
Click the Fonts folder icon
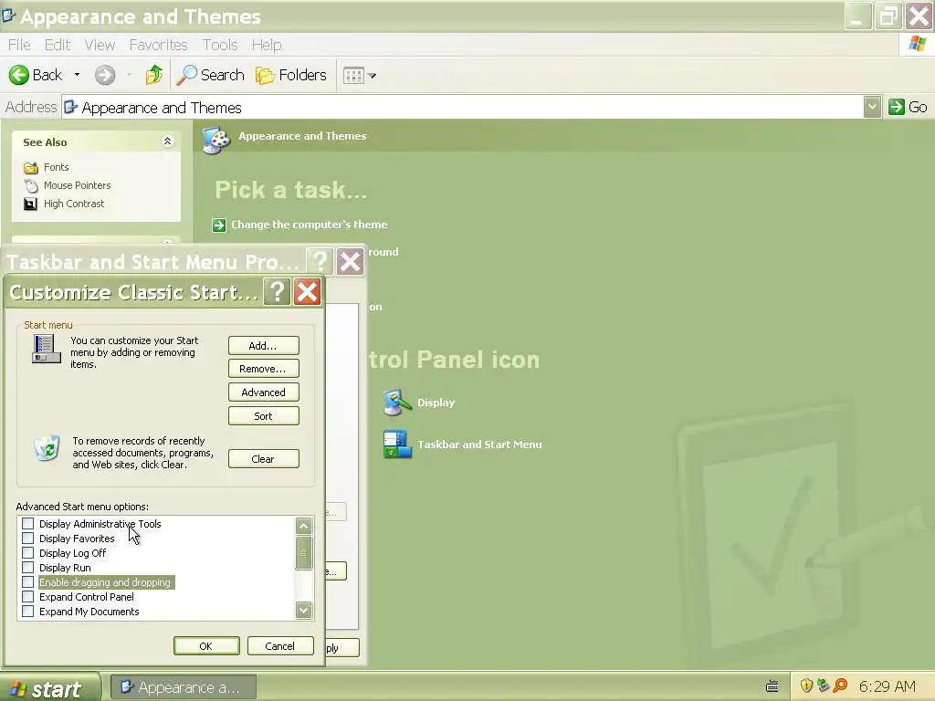30,168
